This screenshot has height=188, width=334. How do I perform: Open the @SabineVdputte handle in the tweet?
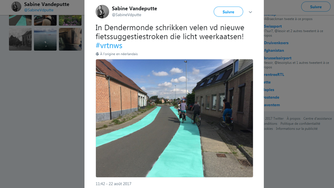click(127, 15)
